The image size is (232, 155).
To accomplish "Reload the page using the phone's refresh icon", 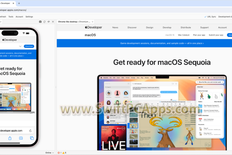I will tap(30, 131).
